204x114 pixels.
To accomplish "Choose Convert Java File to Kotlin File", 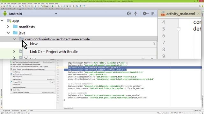I will tap(33, 92).
